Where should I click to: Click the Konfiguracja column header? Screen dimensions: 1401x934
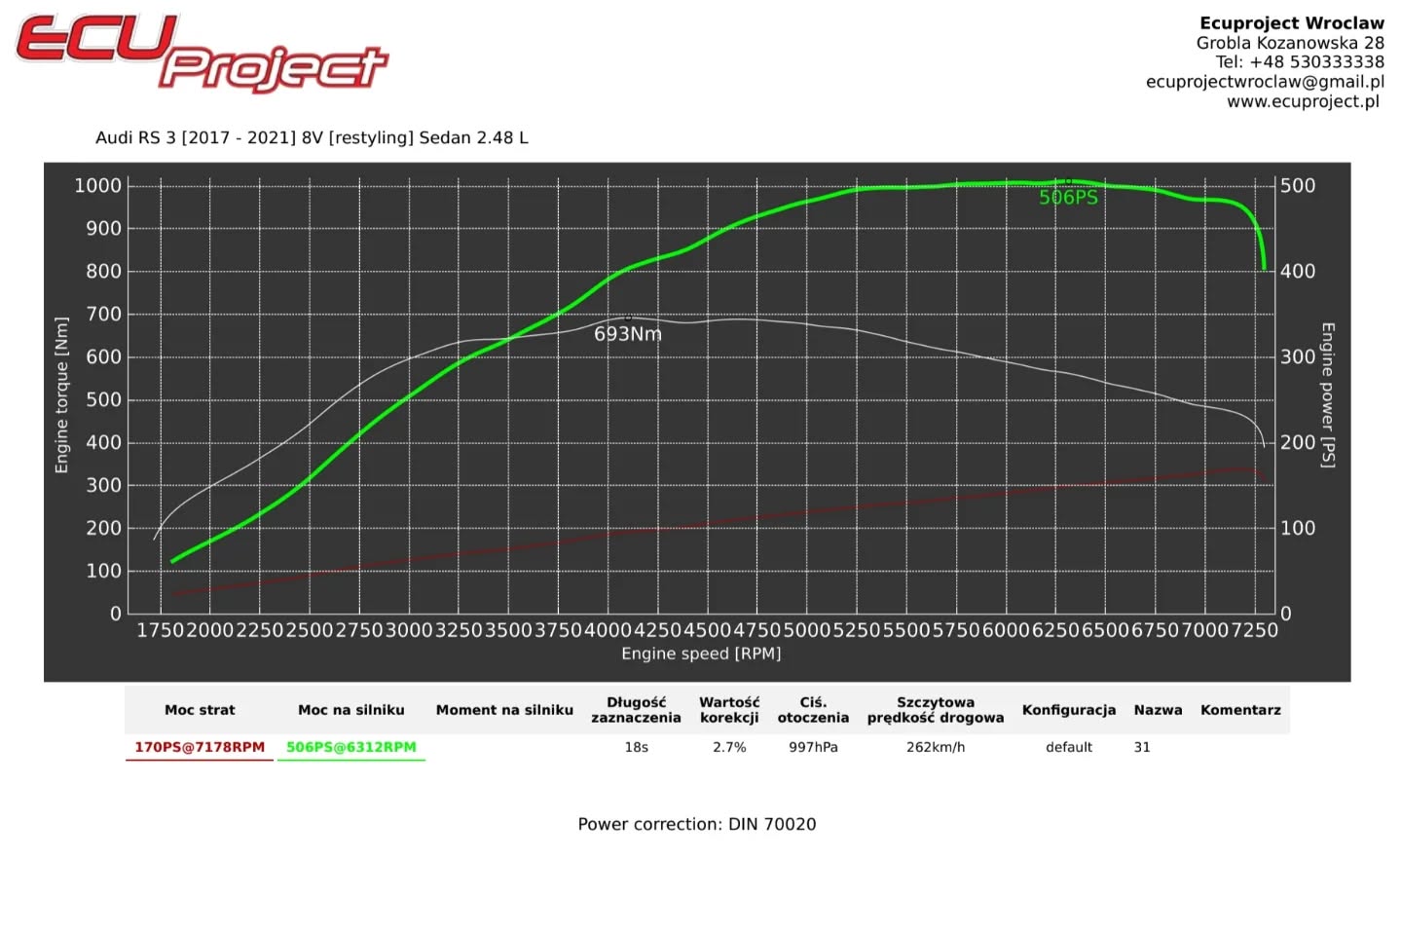(x=1069, y=710)
